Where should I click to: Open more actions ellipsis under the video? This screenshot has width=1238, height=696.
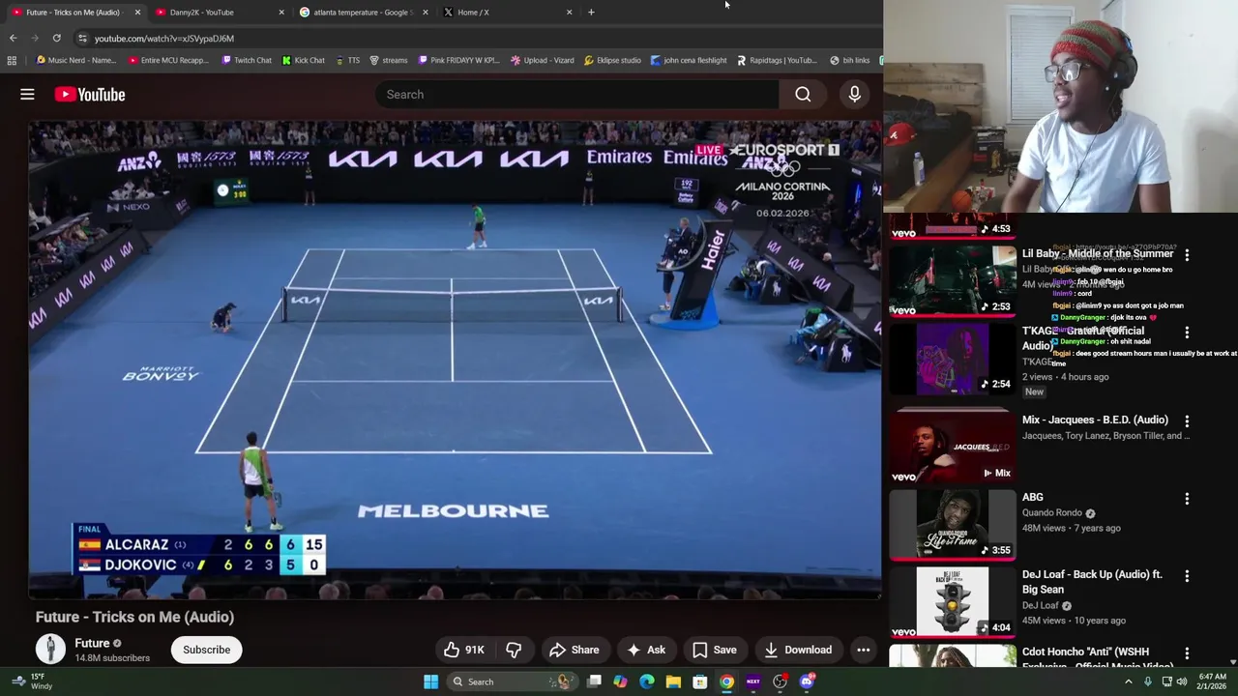[x=863, y=650]
